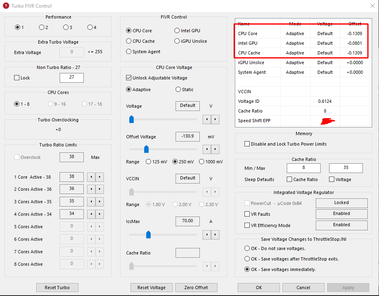Click the Cache Ratio Max field
The height and width of the screenshot is (296, 379).
346,168
